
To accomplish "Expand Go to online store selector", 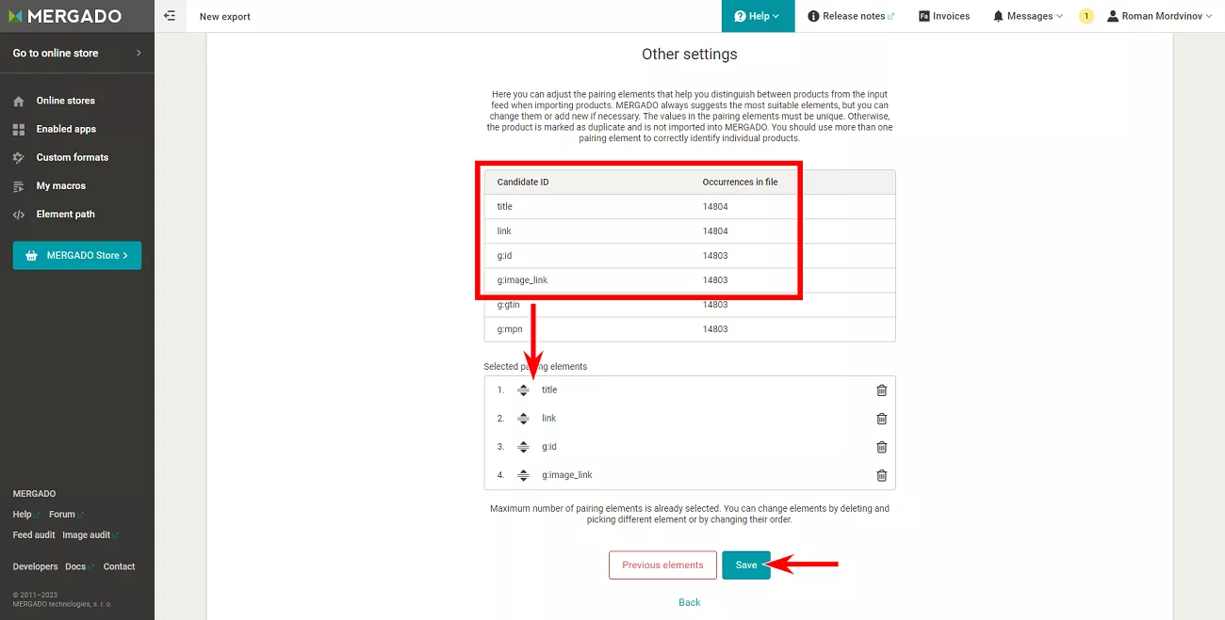I will (x=77, y=53).
